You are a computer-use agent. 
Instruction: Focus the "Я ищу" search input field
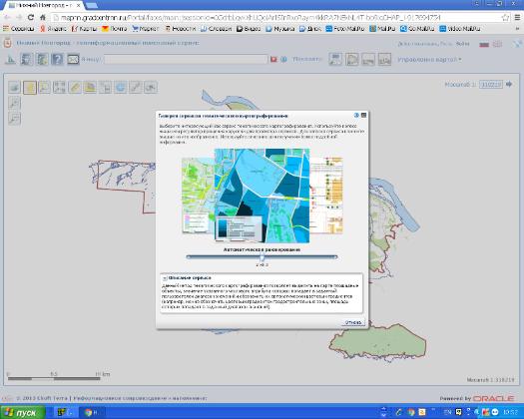[186, 60]
